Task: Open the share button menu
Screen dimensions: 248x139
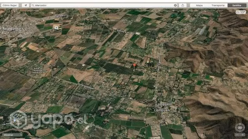Action: click(183, 5)
